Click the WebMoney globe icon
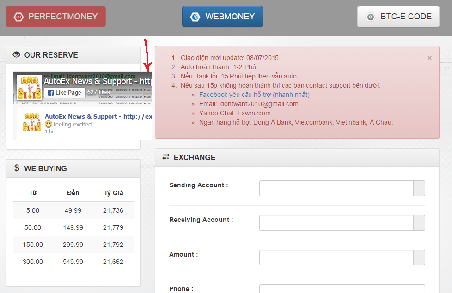The width and height of the screenshot is (452, 293). click(195, 17)
